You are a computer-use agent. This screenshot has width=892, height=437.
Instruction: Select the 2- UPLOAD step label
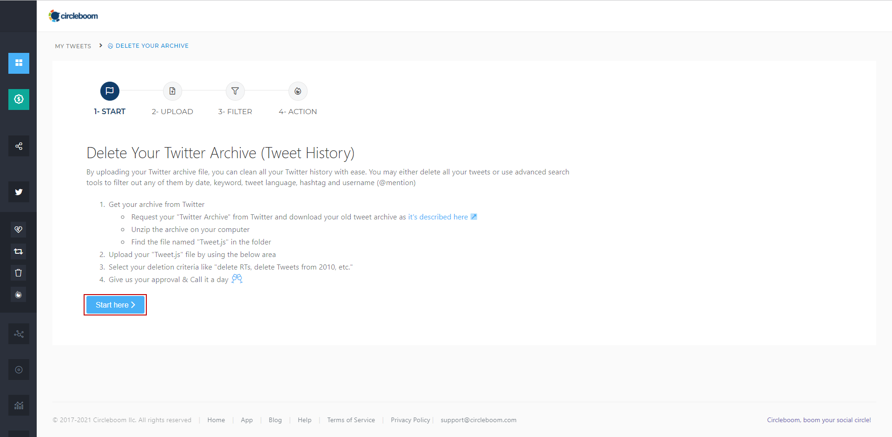172,111
